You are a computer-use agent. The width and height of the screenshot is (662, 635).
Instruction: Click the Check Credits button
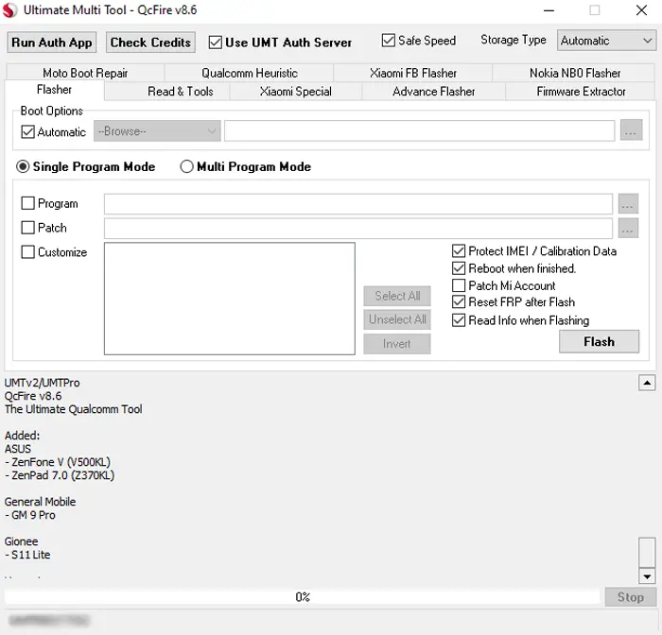tap(150, 43)
